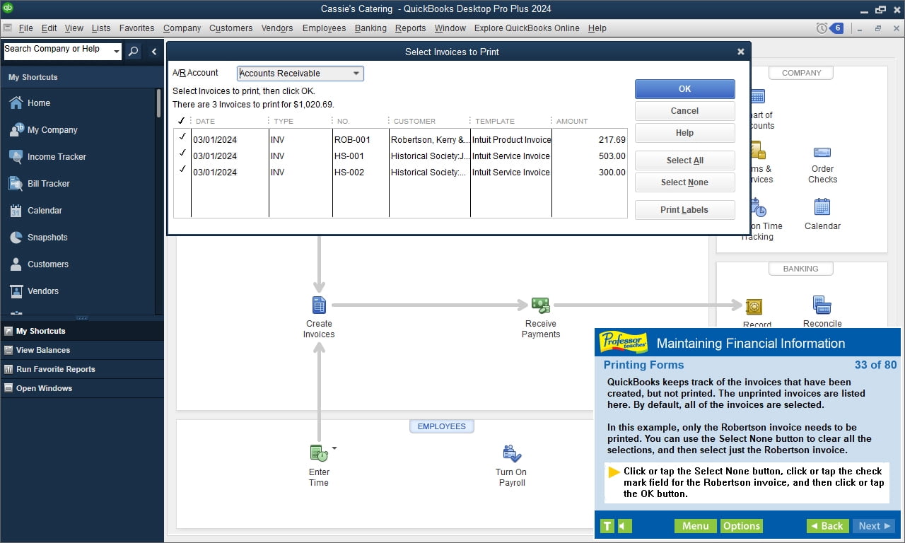Click Cancel in the print dialog
Image resolution: width=905 pixels, height=543 pixels.
point(684,111)
